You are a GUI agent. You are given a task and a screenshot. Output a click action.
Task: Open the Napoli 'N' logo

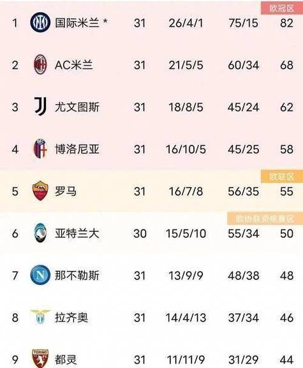[x=40, y=275]
